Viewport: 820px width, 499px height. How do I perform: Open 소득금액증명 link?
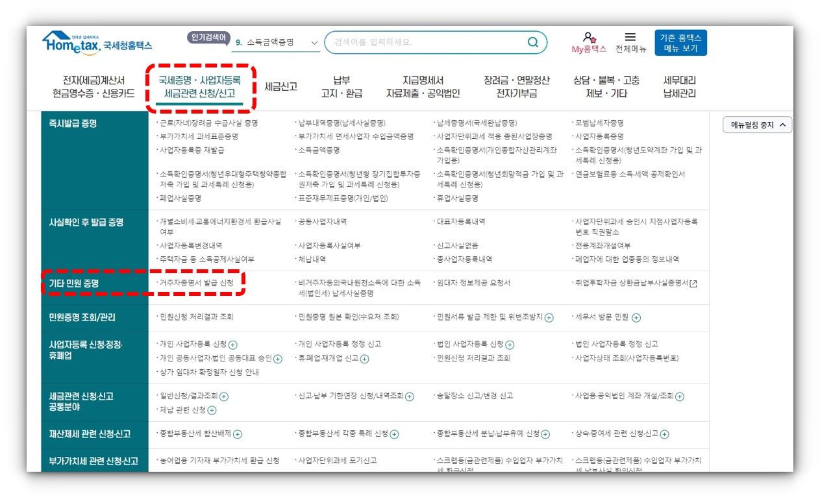(319, 151)
